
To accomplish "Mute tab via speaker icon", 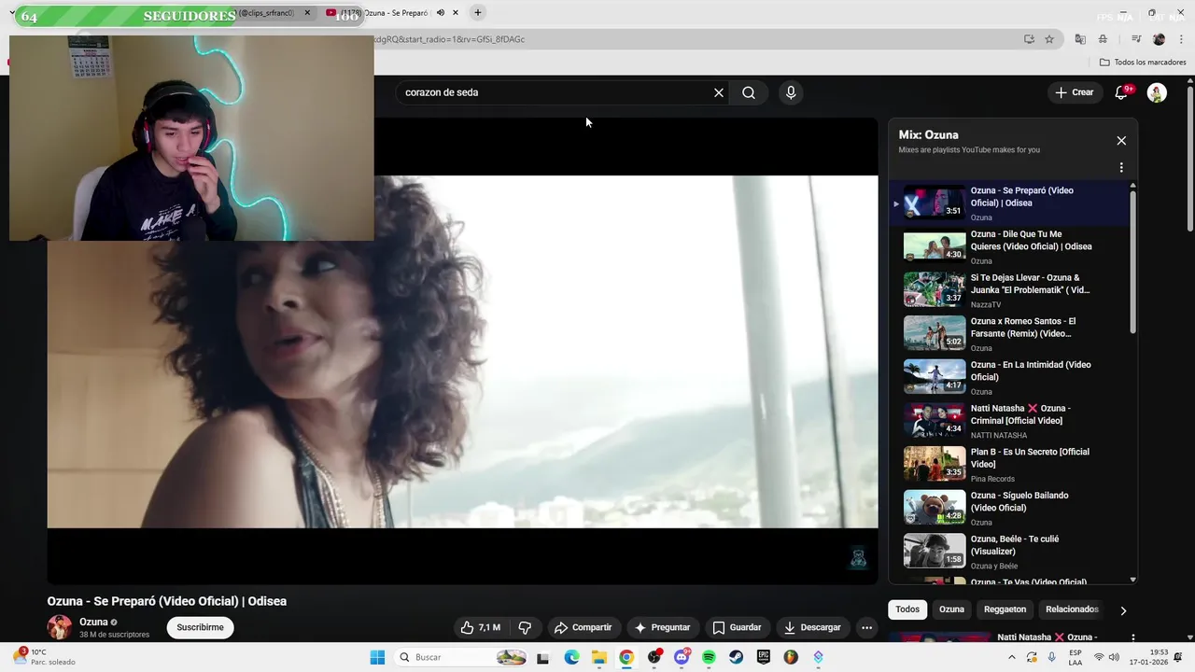I will (440, 13).
